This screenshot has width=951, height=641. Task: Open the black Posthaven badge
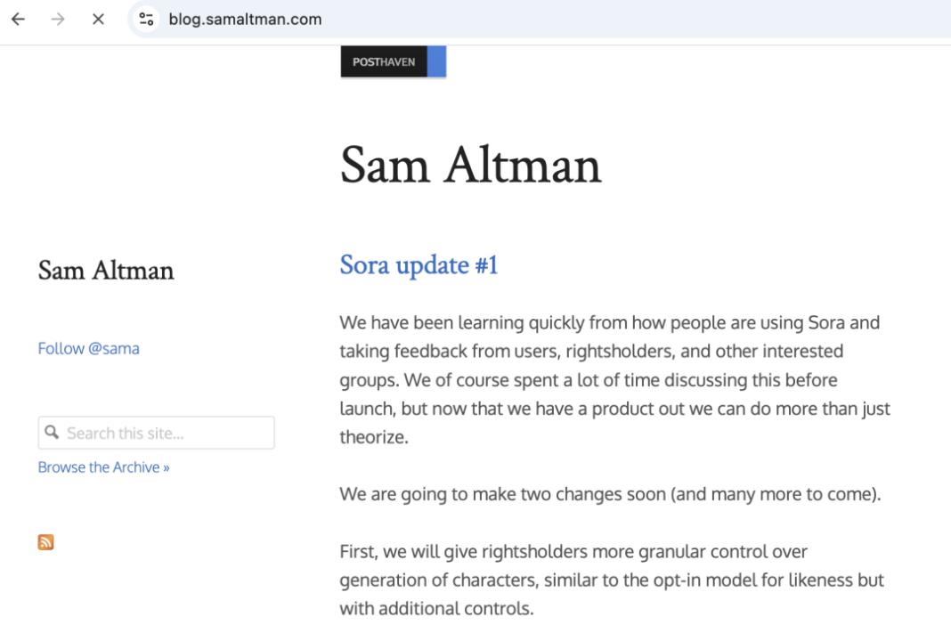[384, 62]
